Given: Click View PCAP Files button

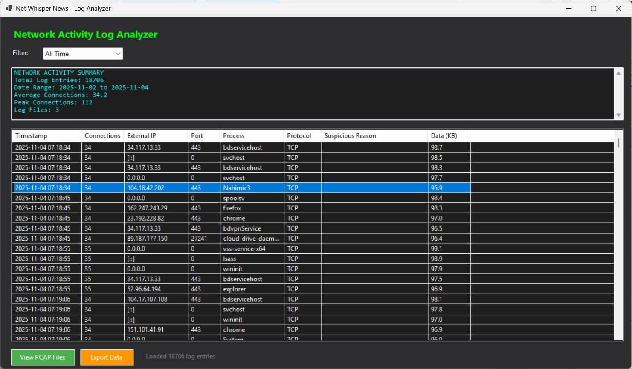Looking at the screenshot, I should (x=43, y=357).
